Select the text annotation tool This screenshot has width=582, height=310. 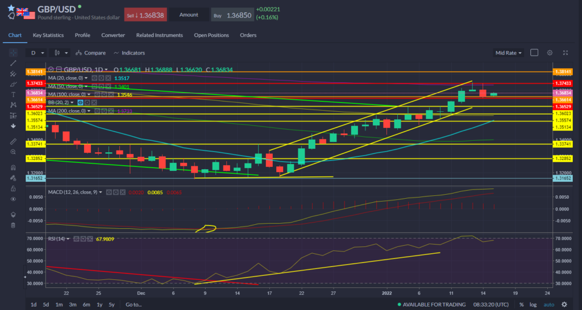(13, 95)
